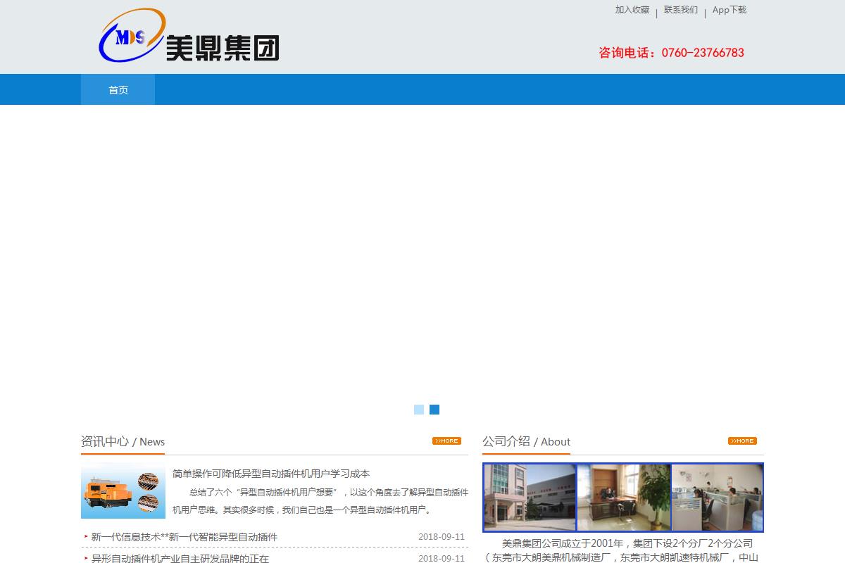Open the orange machine news thumbnail
The image size is (845, 563).
click(x=123, y=493)
